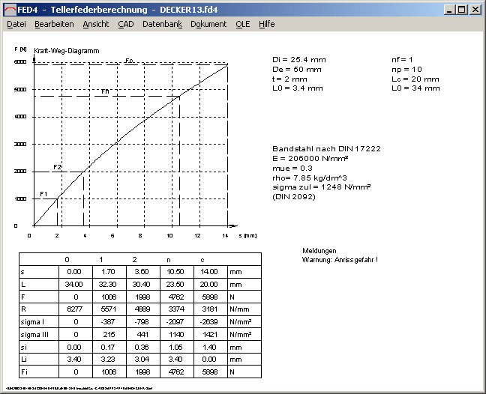
Task: Click the Fc label in the force diagram
Action: tap(129, 60)
